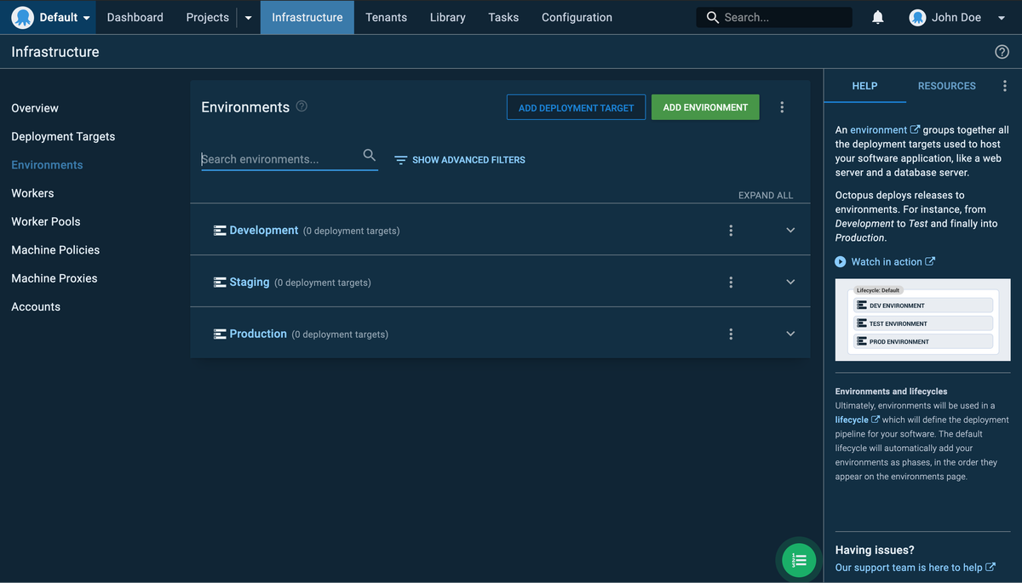
Task: Go to Deployment Targets in sidebar
Action: (63, 137)
